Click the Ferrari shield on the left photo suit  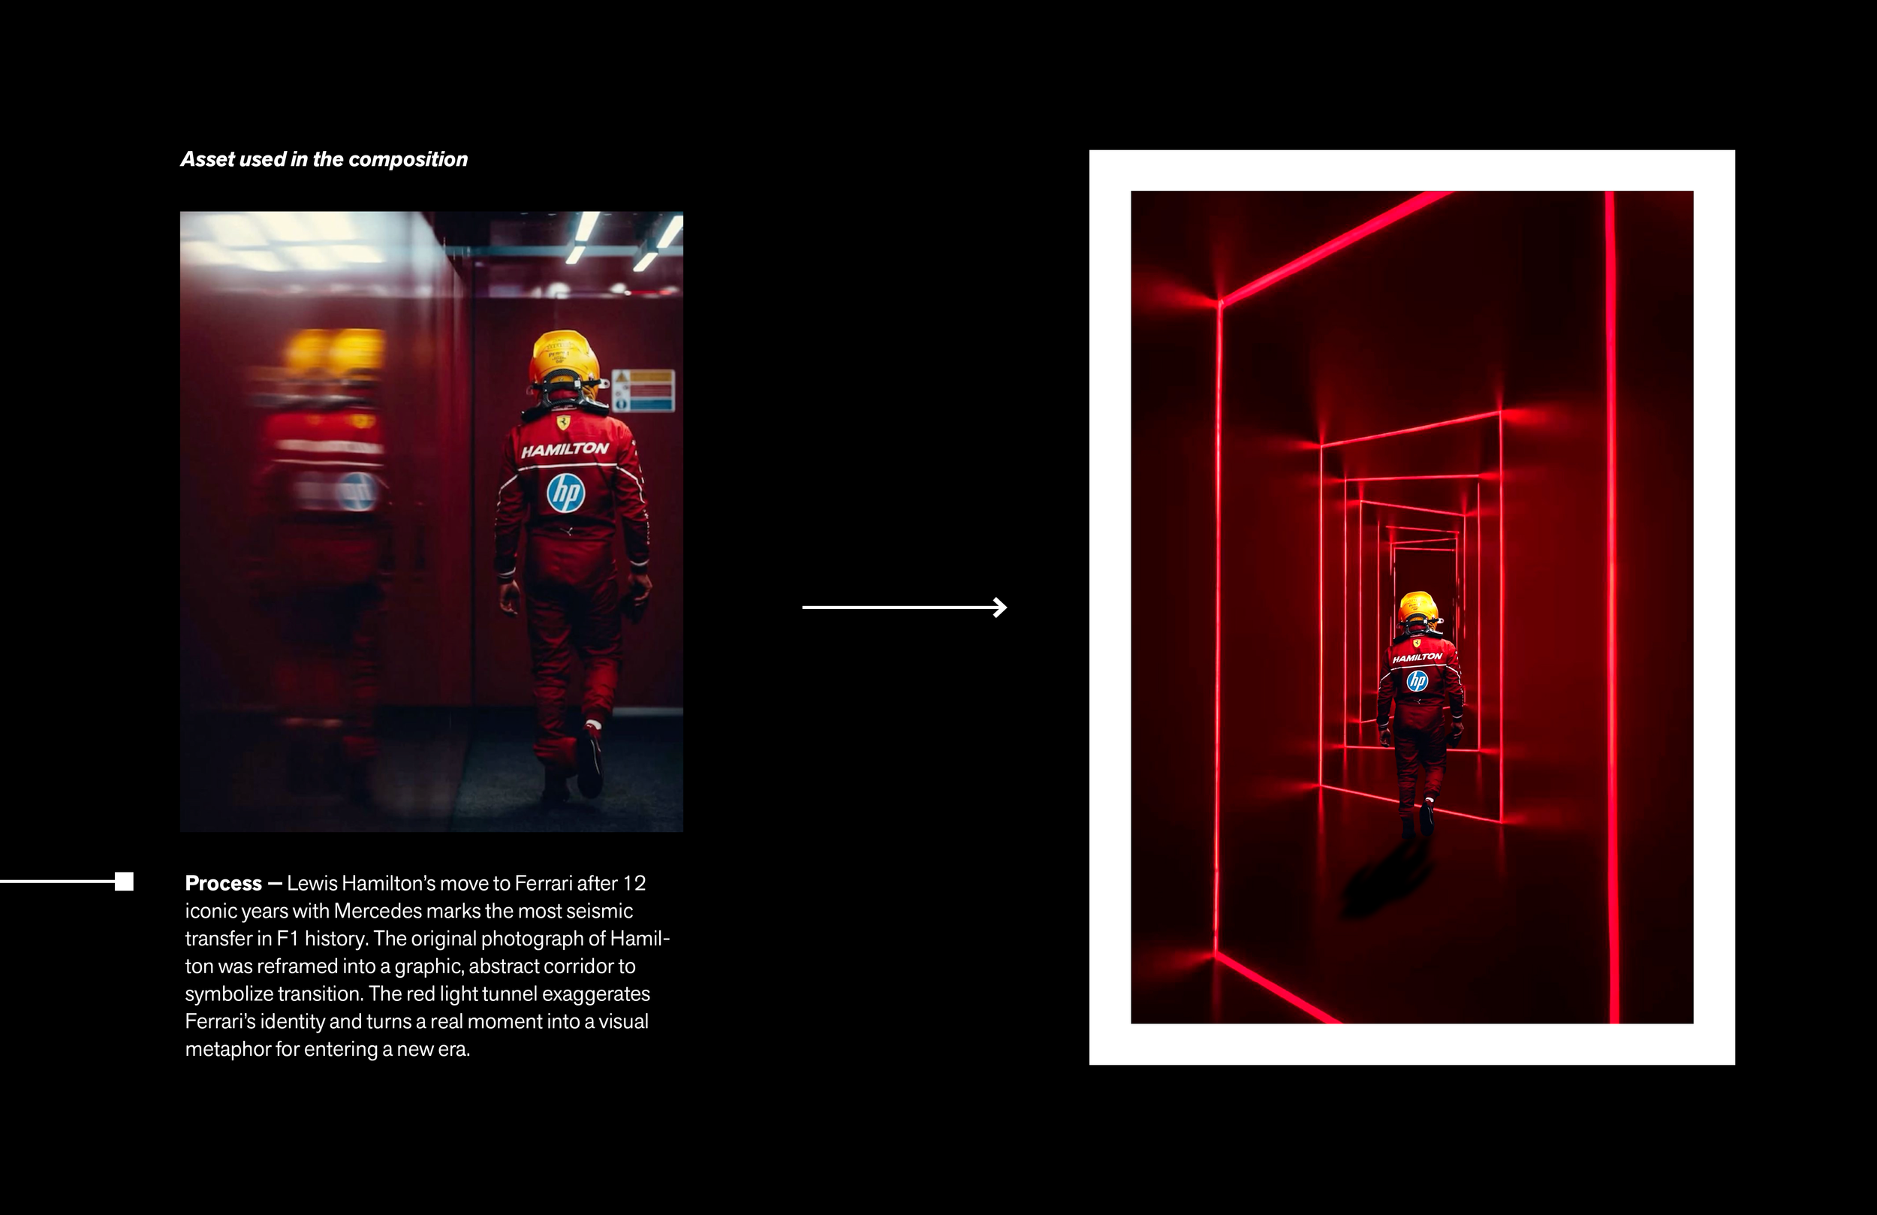[563, 423]
